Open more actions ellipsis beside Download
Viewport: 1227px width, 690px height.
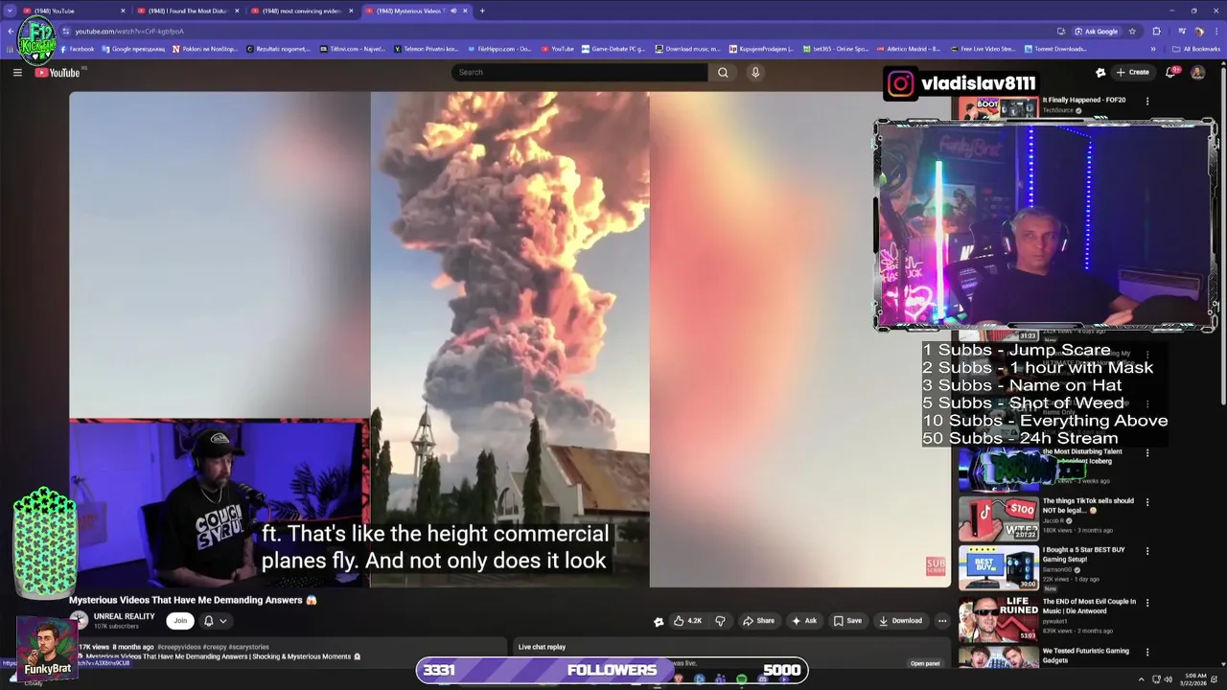[x=942, y=620]
